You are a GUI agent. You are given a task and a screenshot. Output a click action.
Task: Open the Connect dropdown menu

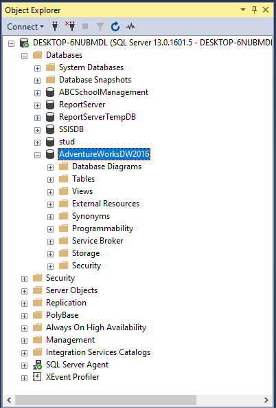pyautogui.click(x=25, y=27)
